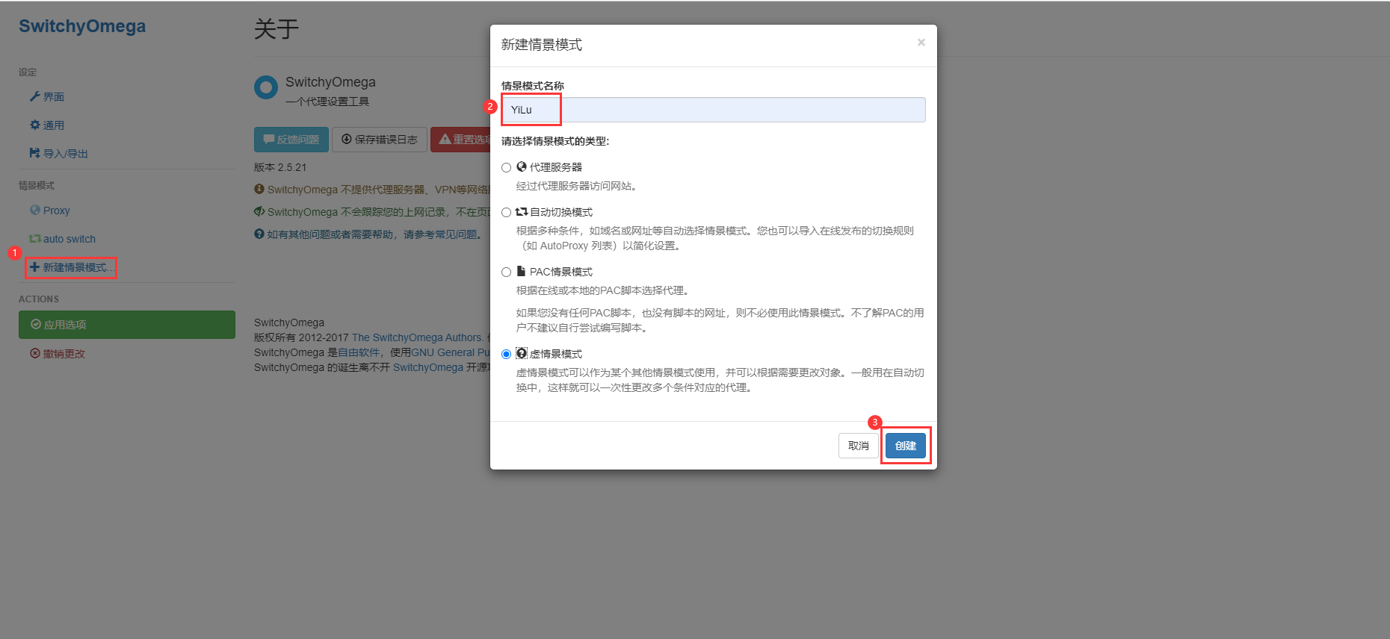The height and width of the screenshot is (639, 1390).
Task: Click the 如有其他问题或者需要帮助 help line
Action: (x=369, y=234)
